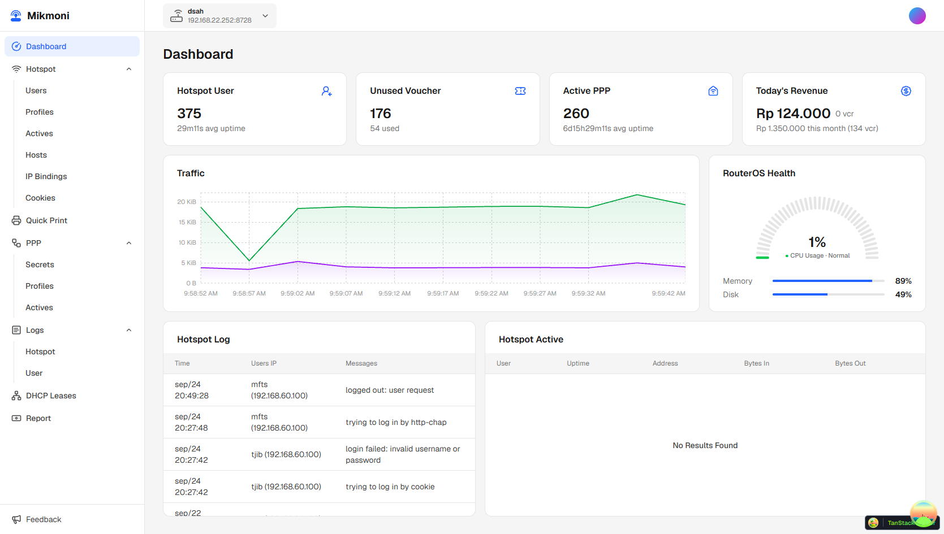Click the Feedback link
944x534 pixels.
(44, 519)
